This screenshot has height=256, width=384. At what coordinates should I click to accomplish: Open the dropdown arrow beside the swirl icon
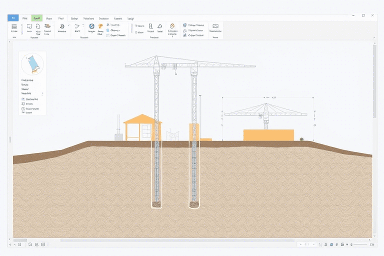69,25
